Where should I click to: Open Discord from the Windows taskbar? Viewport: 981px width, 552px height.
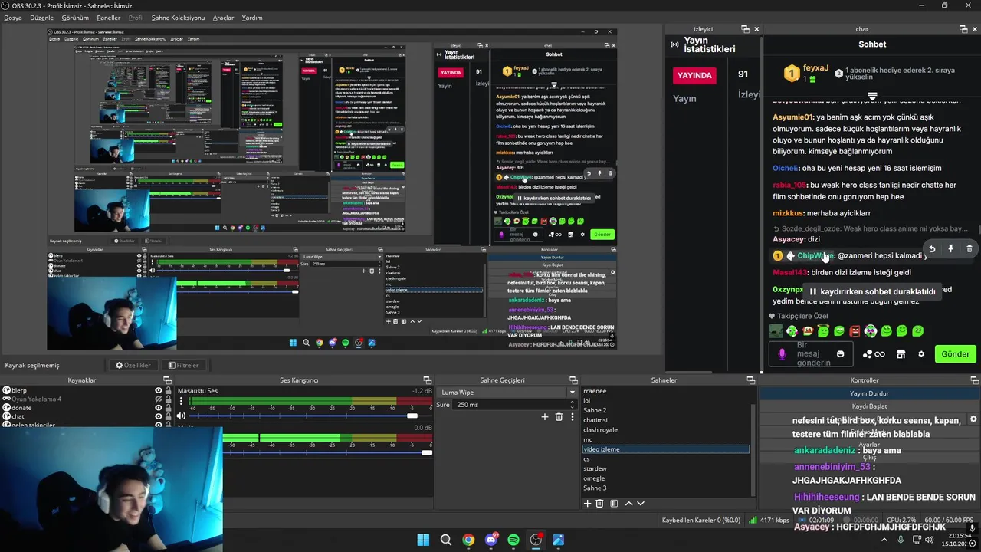(x=491, y=540)
